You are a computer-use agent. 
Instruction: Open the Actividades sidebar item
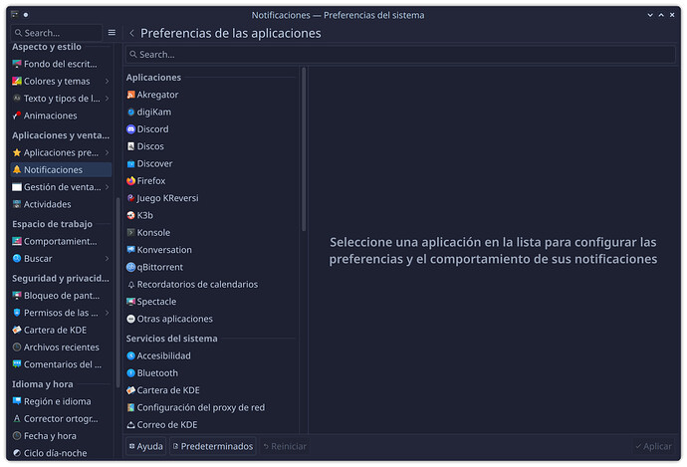[x=47, y=204]
